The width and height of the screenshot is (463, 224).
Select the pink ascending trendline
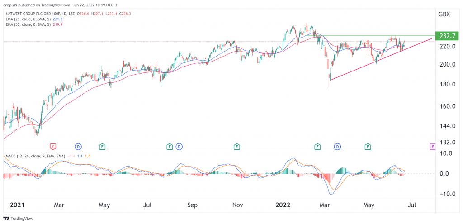pyautogui.click(x=381, y=59)
